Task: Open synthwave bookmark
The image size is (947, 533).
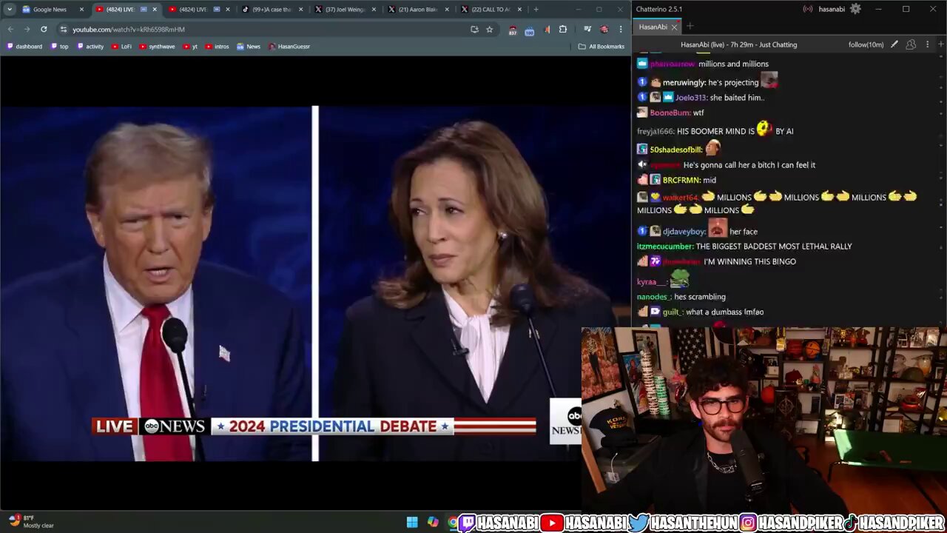Action: 157,46
